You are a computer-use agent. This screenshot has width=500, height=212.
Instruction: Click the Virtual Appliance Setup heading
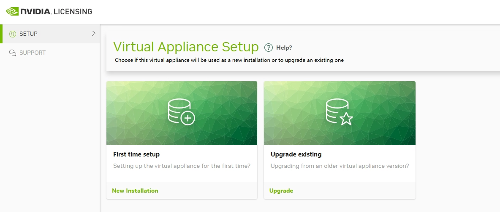186,46
